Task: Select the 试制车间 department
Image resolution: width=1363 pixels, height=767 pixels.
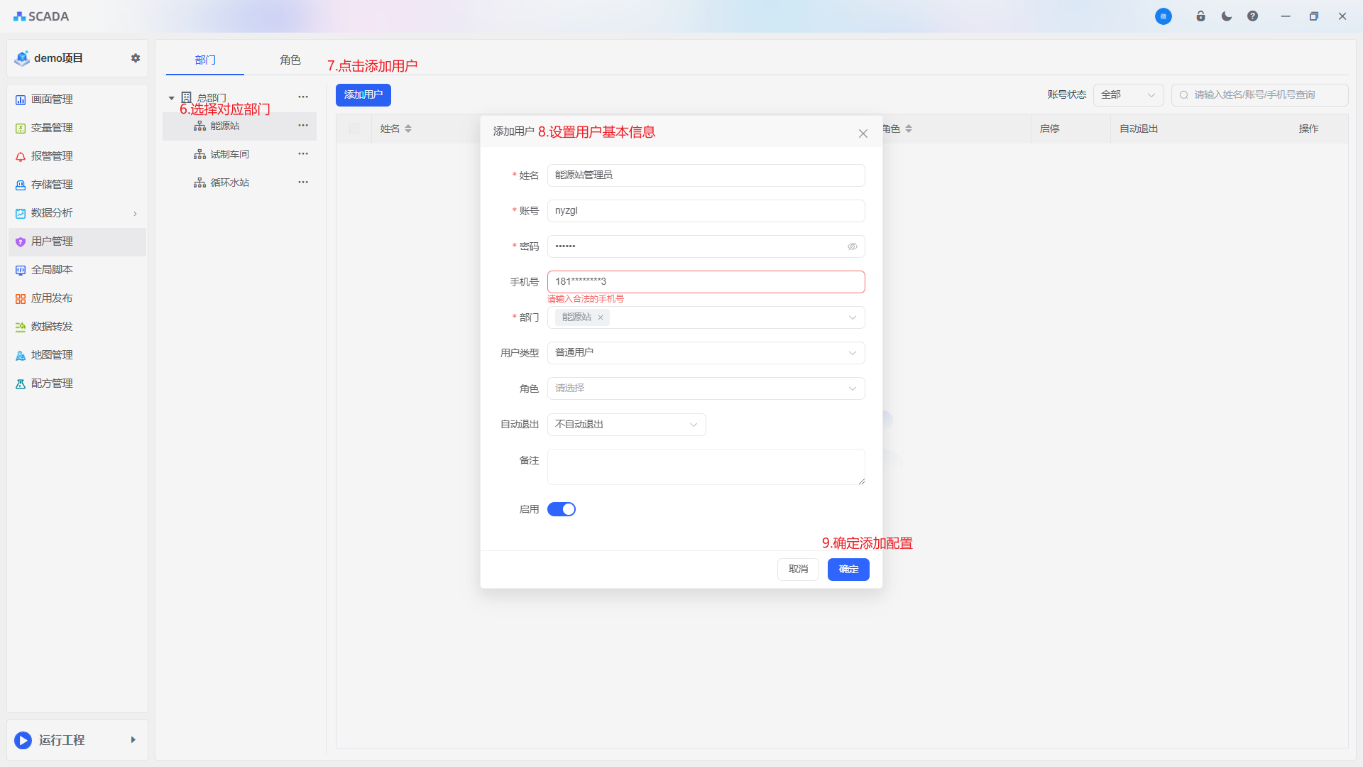Action: coord(229,154)
